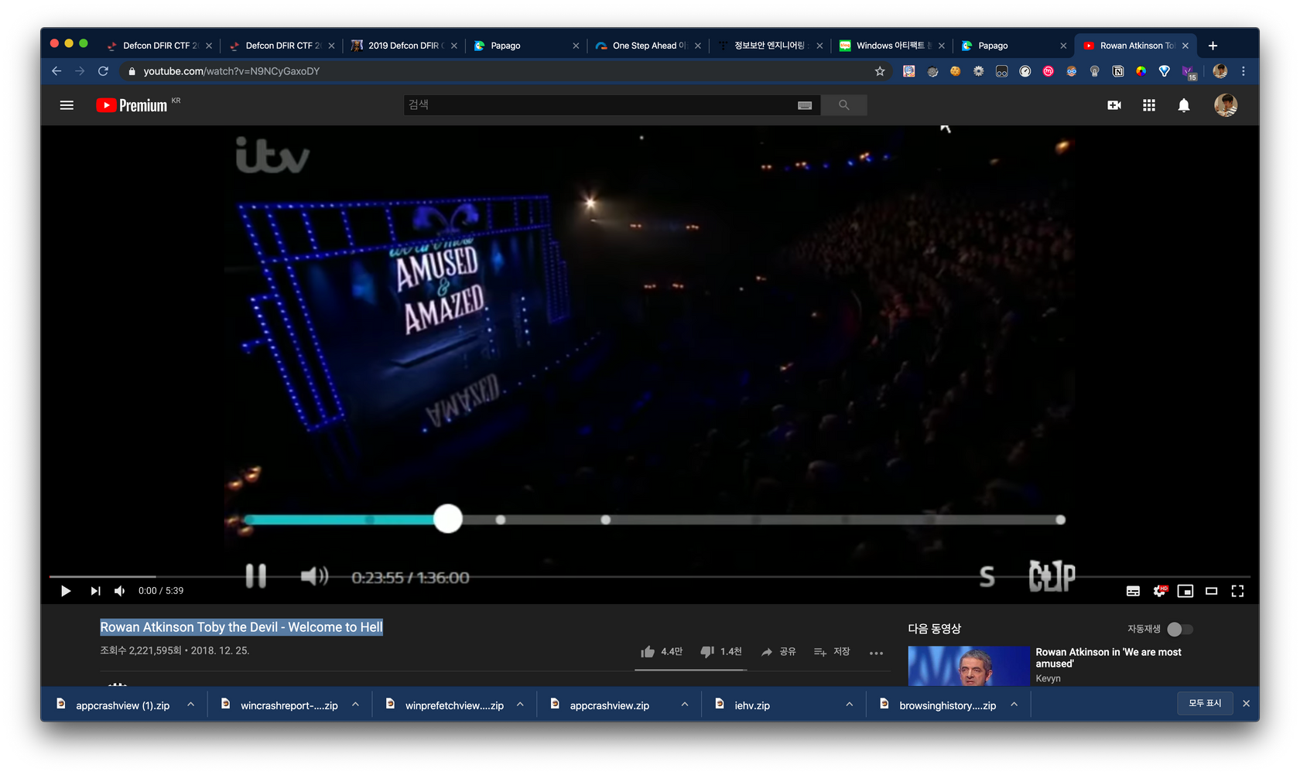The image size is (1300, 775).
Task: Switch to the Windows 아티팩트 tab
Action: (x=893, y=46)
